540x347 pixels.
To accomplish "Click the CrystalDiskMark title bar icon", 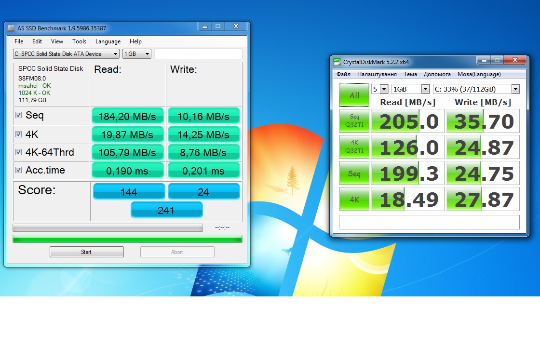I will [337, 62].
